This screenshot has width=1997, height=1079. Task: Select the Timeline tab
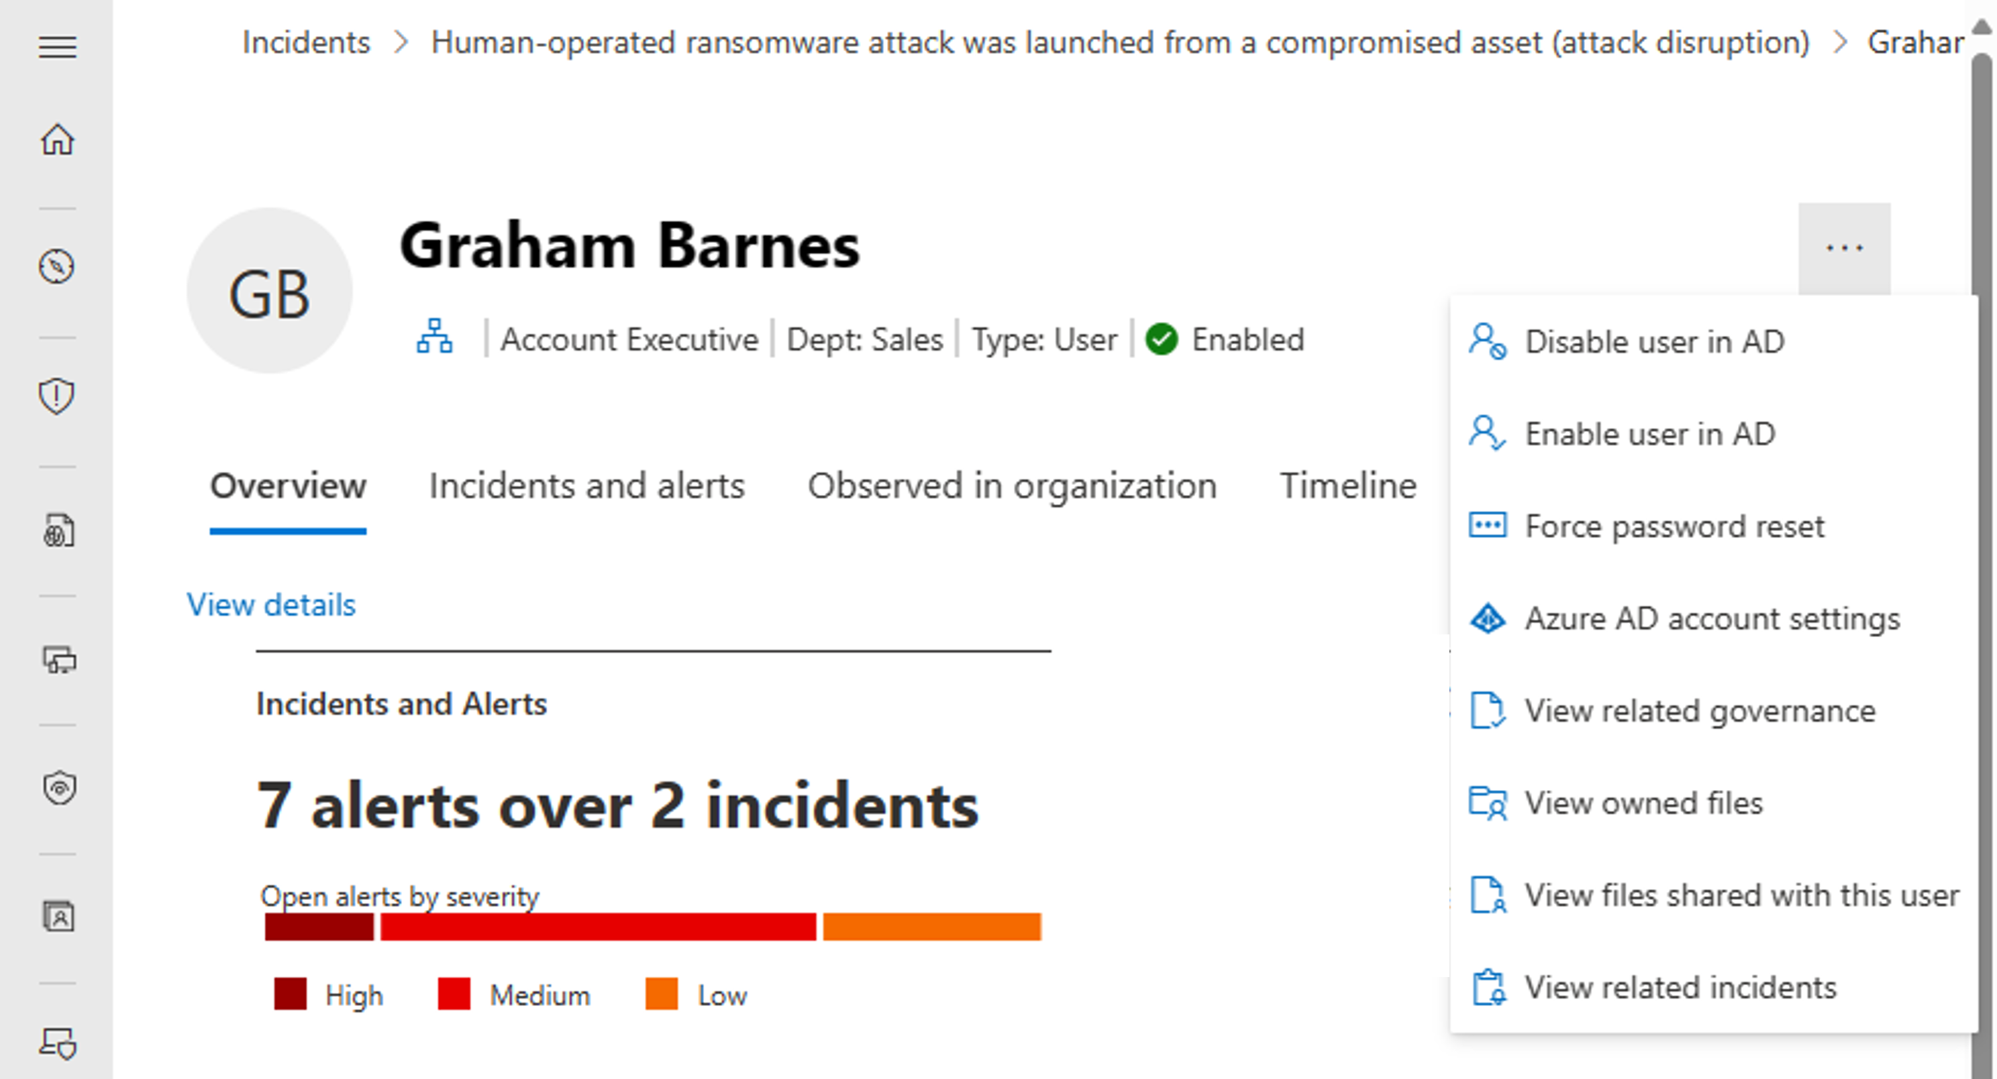pyautogui.click(x=1345, y=484)
